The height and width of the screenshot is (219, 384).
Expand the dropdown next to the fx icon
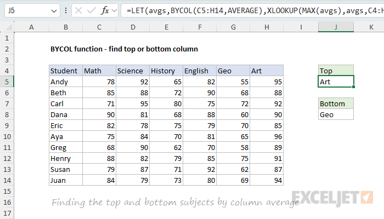pos(114,10)
